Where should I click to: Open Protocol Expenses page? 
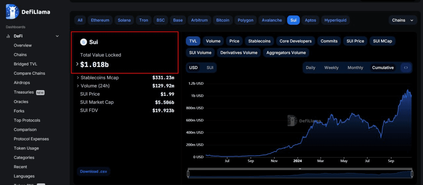click(x=31, y=139)
